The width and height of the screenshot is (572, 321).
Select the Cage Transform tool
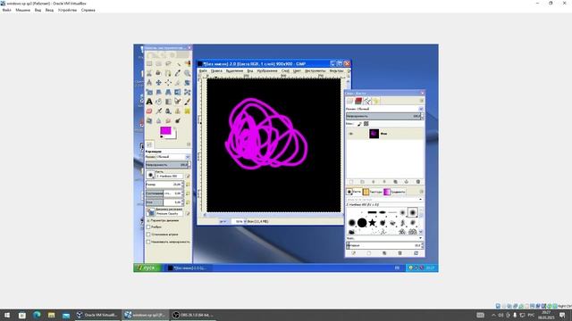point(187,92)
